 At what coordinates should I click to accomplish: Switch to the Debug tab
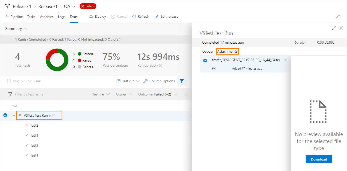tap(207, 51)
